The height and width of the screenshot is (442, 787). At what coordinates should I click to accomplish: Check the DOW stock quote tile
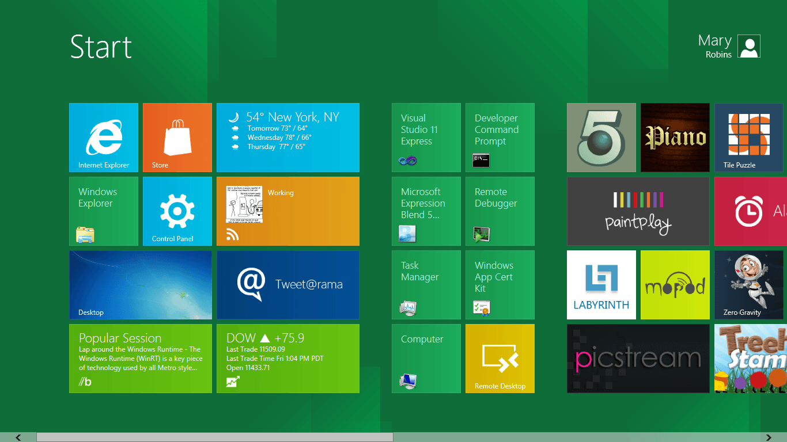pos(287,359)
